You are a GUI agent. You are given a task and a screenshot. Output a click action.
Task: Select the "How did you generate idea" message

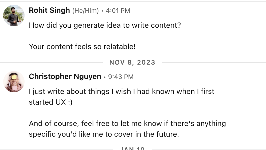point(105,25)
